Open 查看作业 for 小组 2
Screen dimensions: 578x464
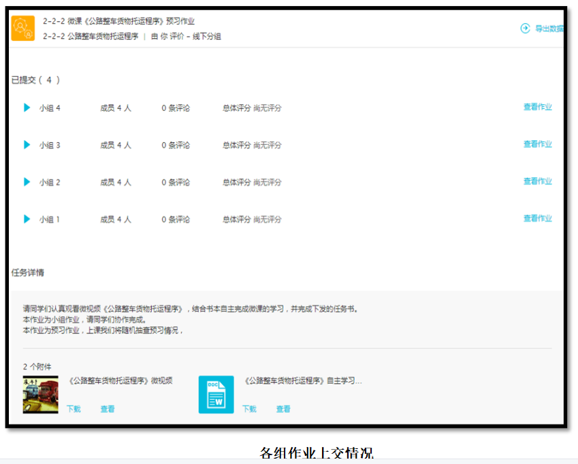[537, 182]
